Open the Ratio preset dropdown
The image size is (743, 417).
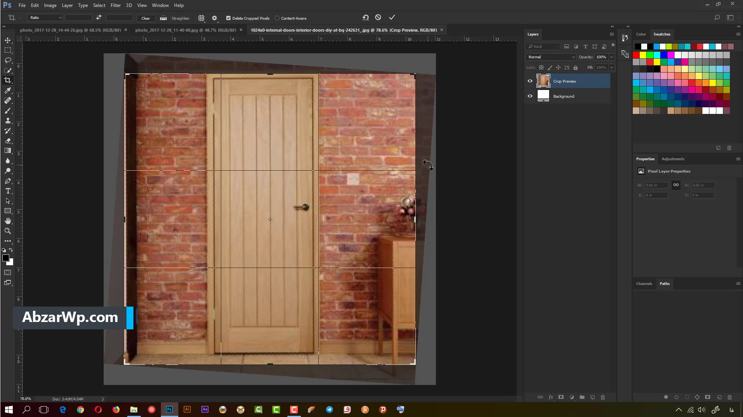point(45,18)
